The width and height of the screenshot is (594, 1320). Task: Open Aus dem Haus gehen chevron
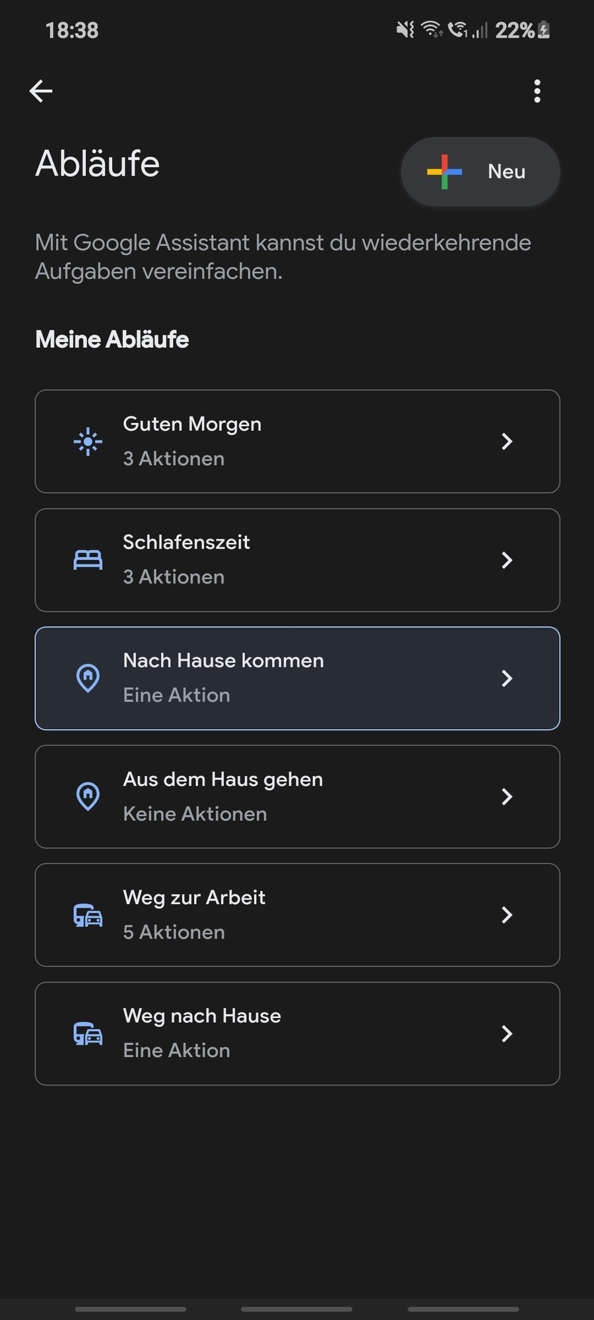click(507, 797)
